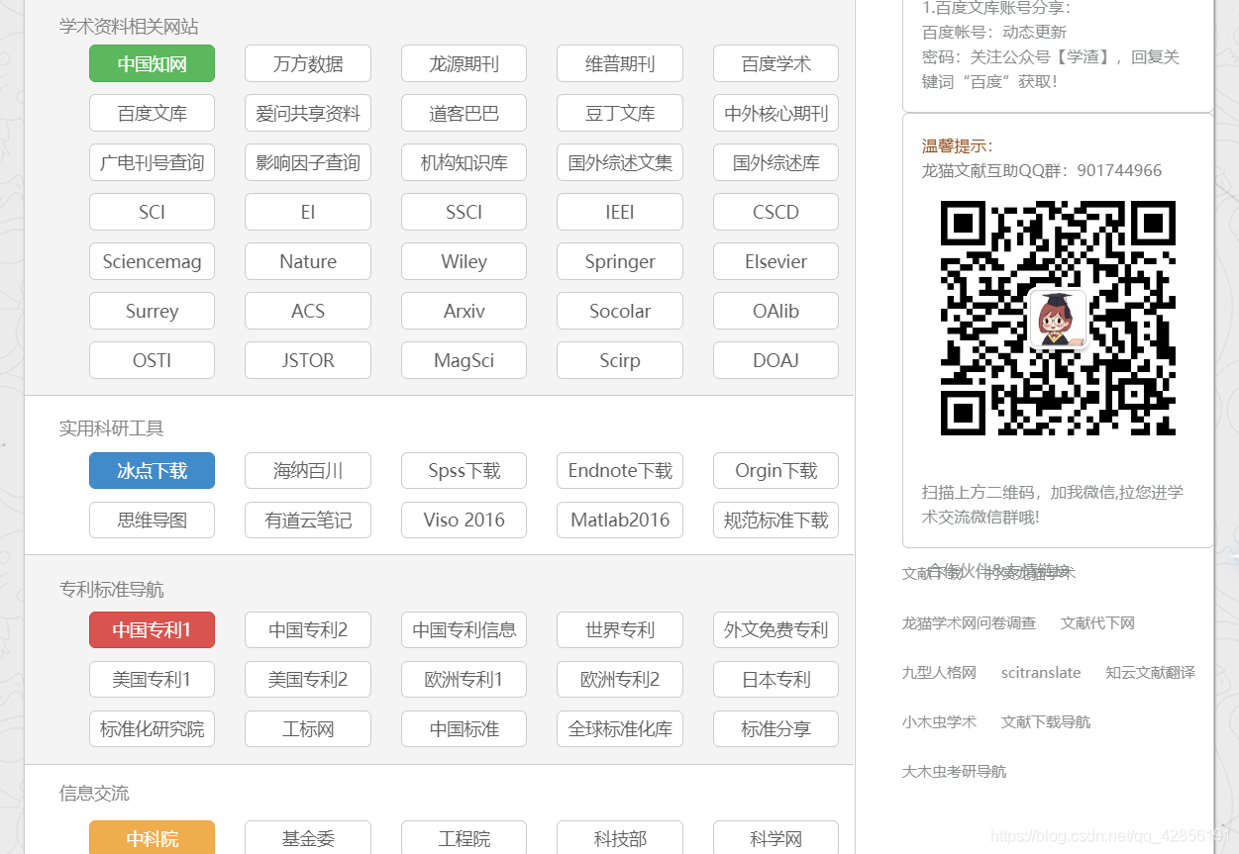Open 外文免费专利 button
Viewport: 1239px width, 854px height.
(x=775, y=629)
